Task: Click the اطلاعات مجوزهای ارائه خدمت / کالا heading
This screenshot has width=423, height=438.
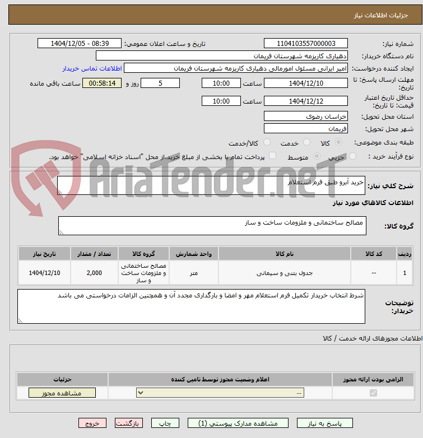Action: pos(373,338)
